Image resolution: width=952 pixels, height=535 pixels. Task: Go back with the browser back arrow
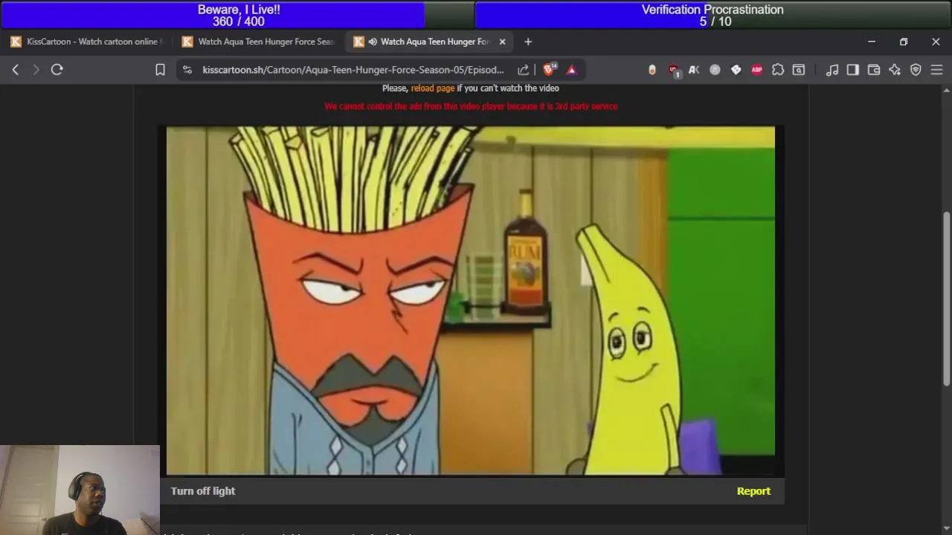pos(16,70)
